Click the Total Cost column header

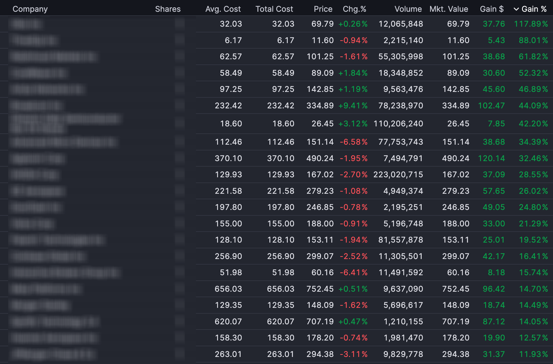pyautogui.click(x=274, y=9)
